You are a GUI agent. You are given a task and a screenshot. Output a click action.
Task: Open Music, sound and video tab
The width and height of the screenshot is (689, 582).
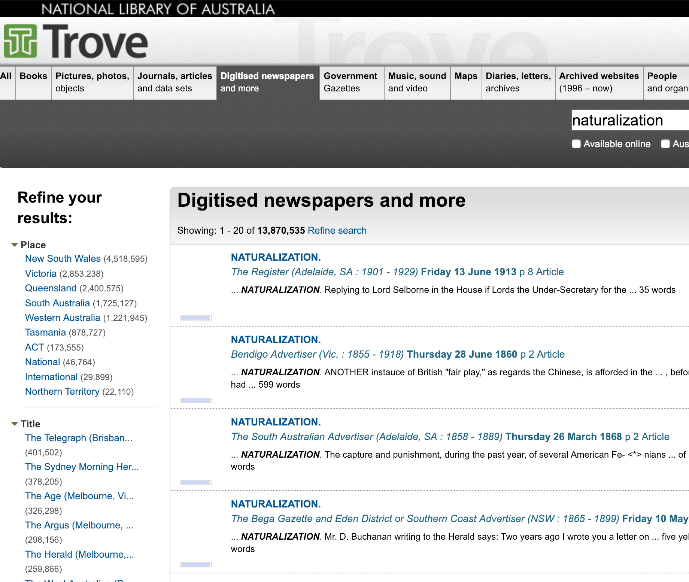point(417,82)
